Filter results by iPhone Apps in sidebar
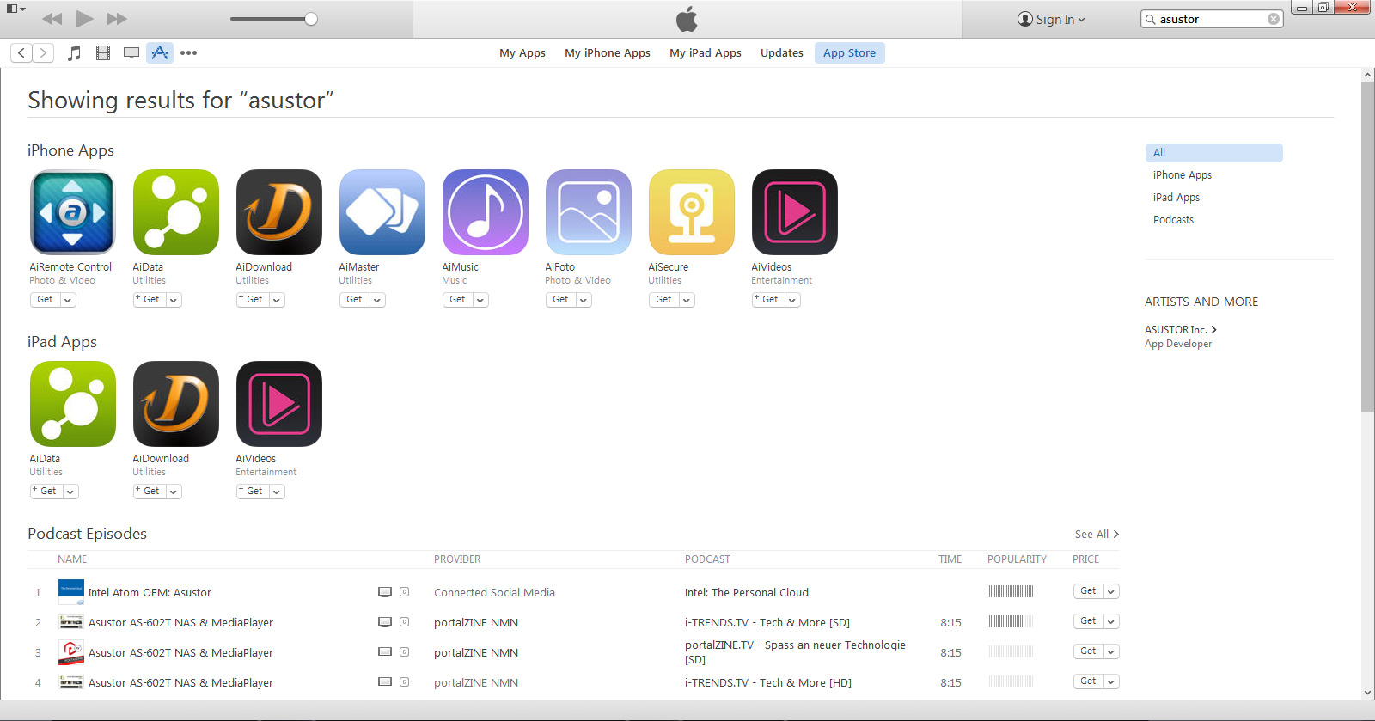This screenshot has height=721, width=1375. (x=1182, y=175)
